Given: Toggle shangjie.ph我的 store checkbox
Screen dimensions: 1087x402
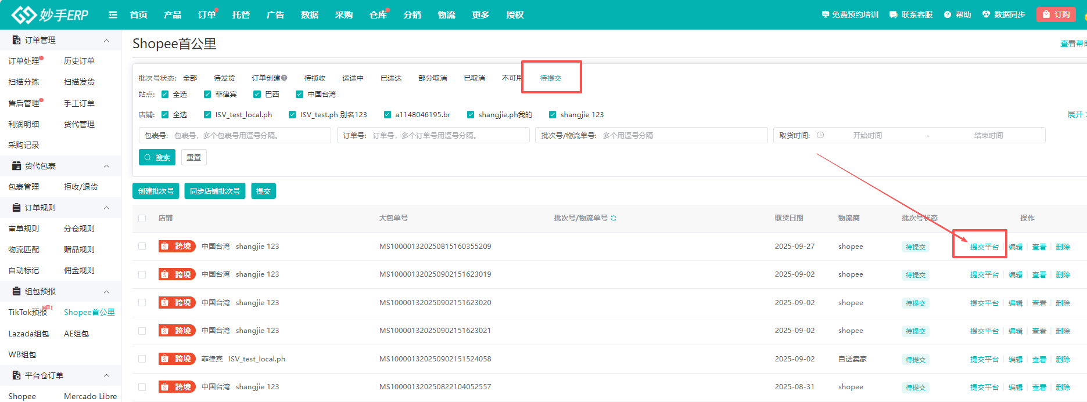Looking at the screenshot, I should 471,114.
